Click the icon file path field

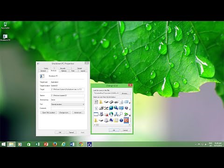(x=106, y=93)
